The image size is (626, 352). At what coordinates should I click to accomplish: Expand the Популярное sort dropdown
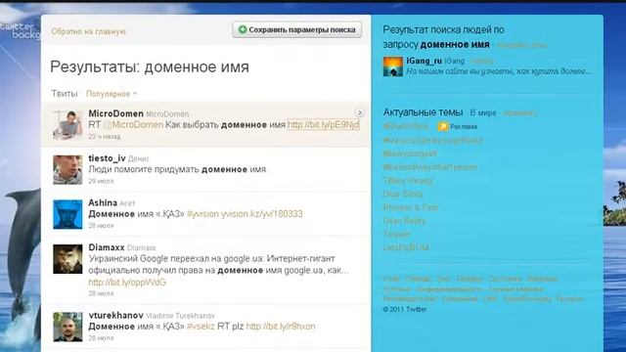point(112,94)
